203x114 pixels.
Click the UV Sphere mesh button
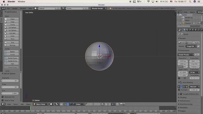[11, 28]
